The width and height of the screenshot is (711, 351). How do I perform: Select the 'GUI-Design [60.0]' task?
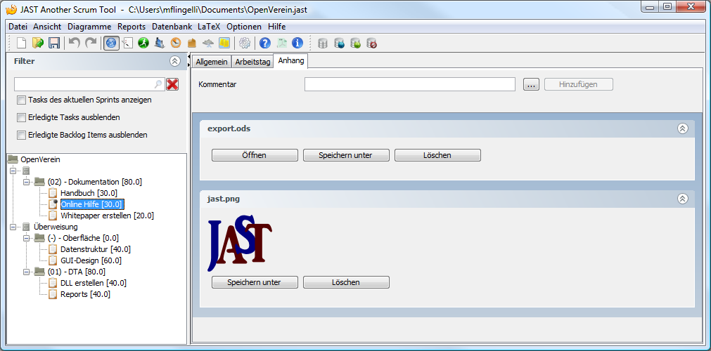click(91, 260)
